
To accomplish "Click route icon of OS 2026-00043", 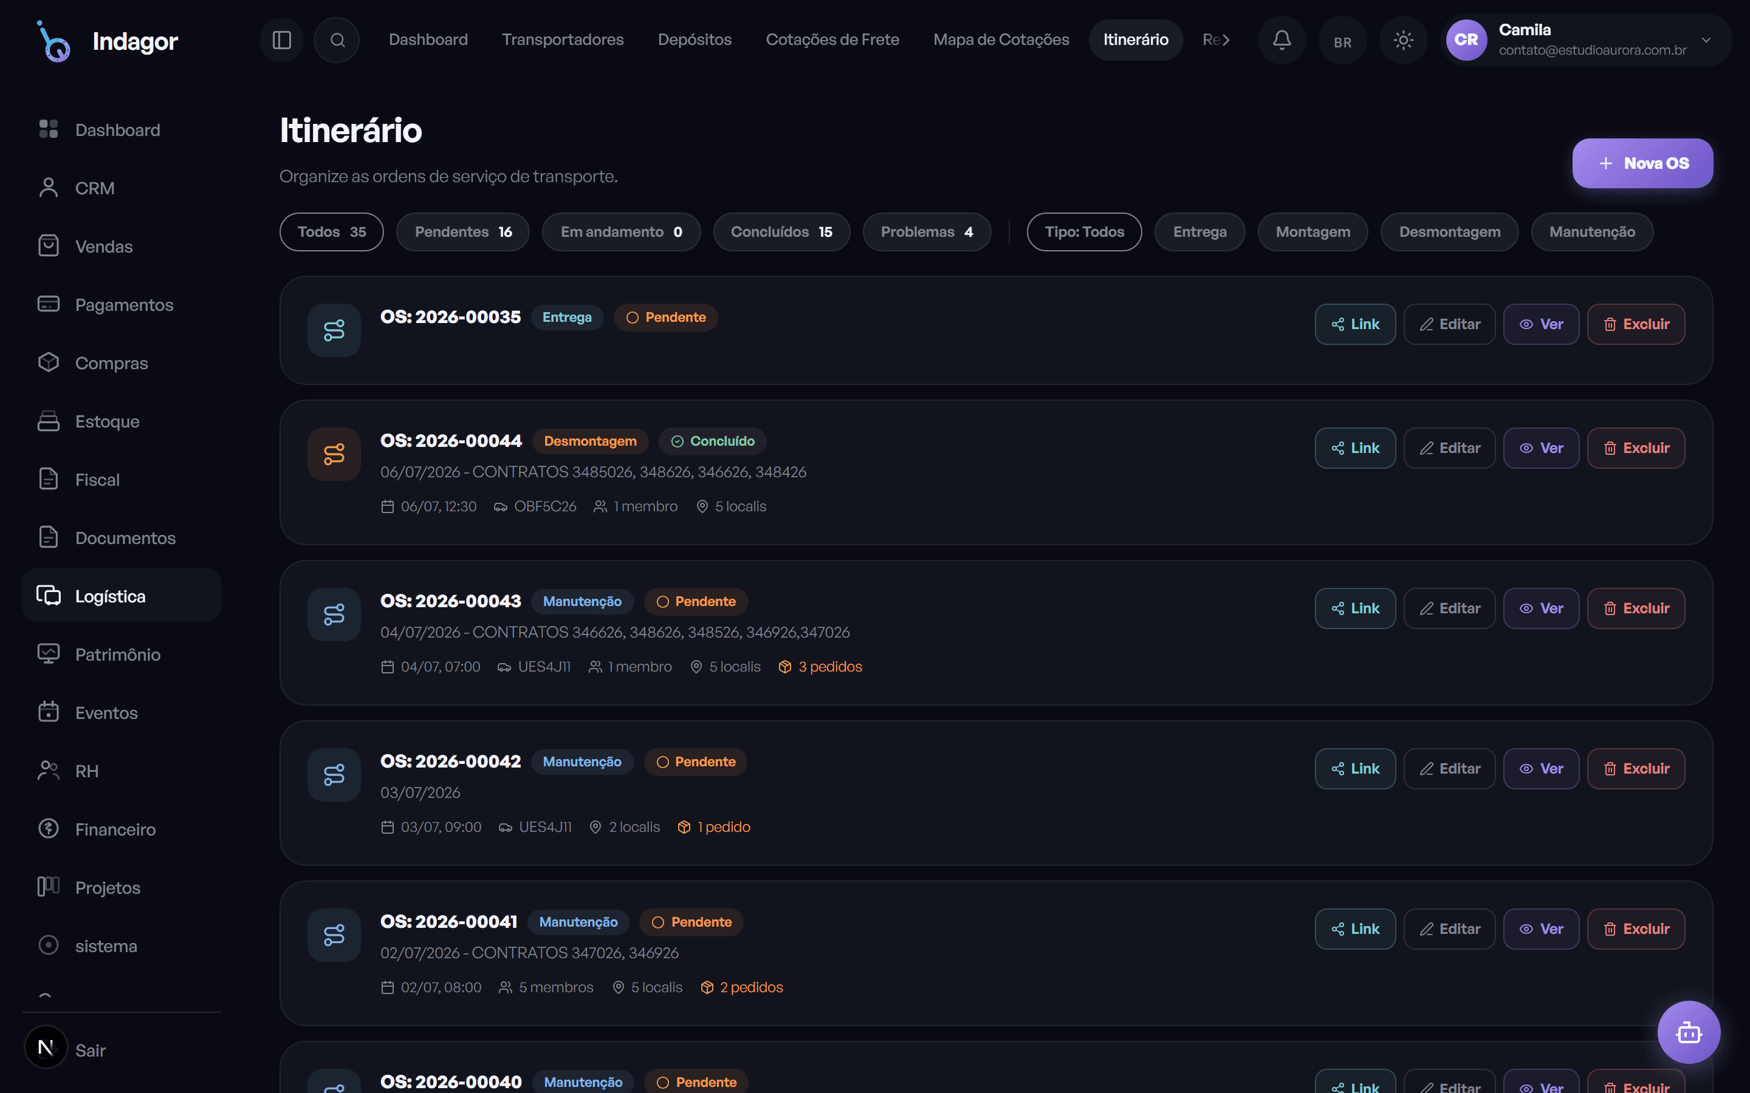I will point(334,615).
